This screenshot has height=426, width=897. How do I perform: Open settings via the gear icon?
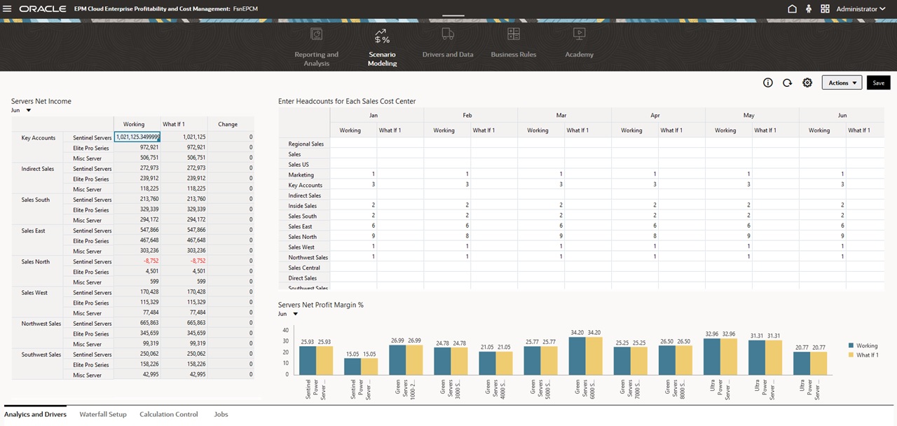(807, 83)
